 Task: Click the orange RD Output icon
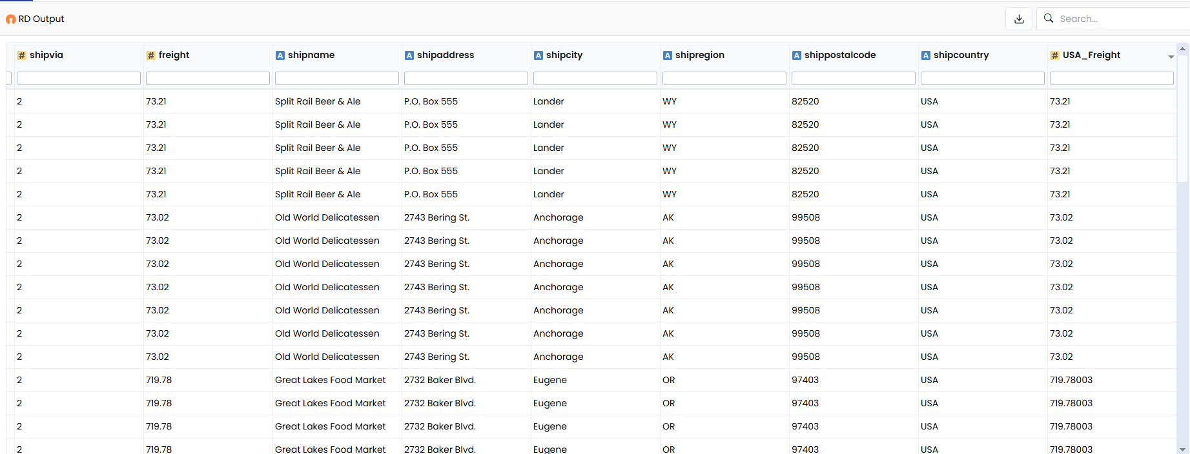click(x=11, y=19)
